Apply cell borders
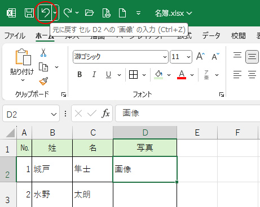Image resolution: width=260 pixels, height=207 pixels. coord(133,75)
